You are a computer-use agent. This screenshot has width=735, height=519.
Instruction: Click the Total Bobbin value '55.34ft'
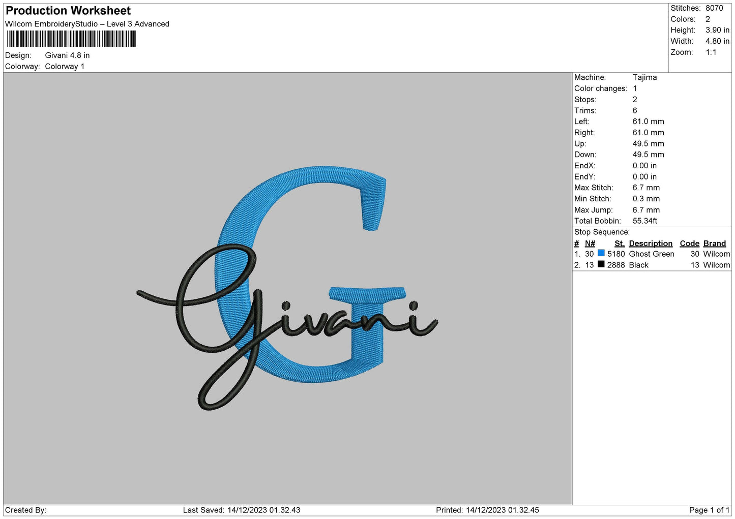point(645,221)
